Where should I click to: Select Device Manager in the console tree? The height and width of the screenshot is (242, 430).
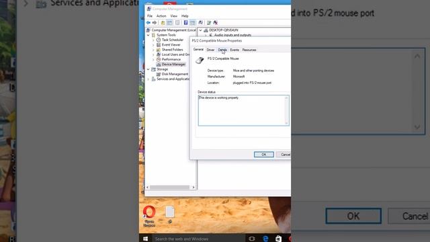(173, 65)
